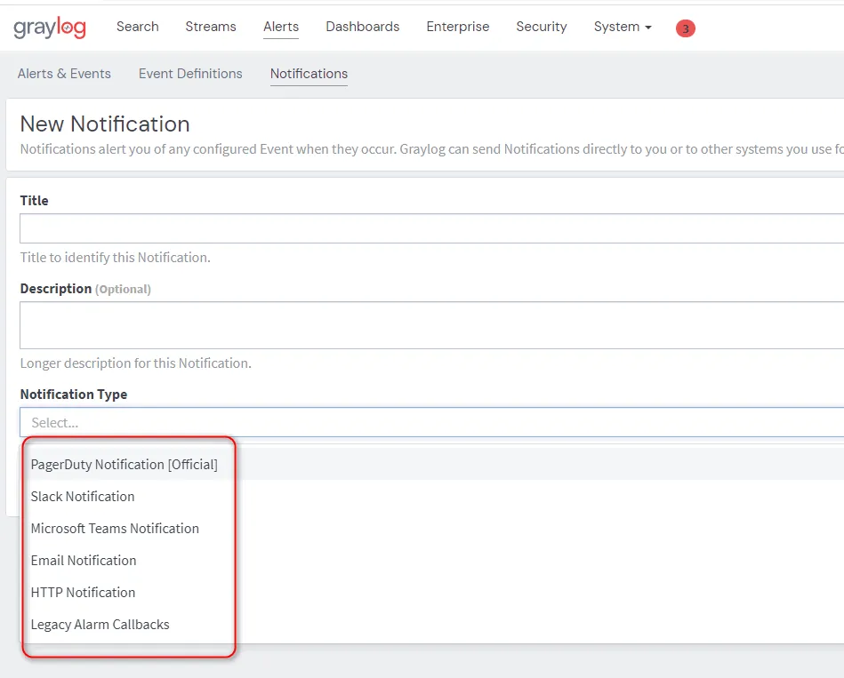844x678 pixels.
Task: Open the Enterprise menu item
Action: pos(457,27)
